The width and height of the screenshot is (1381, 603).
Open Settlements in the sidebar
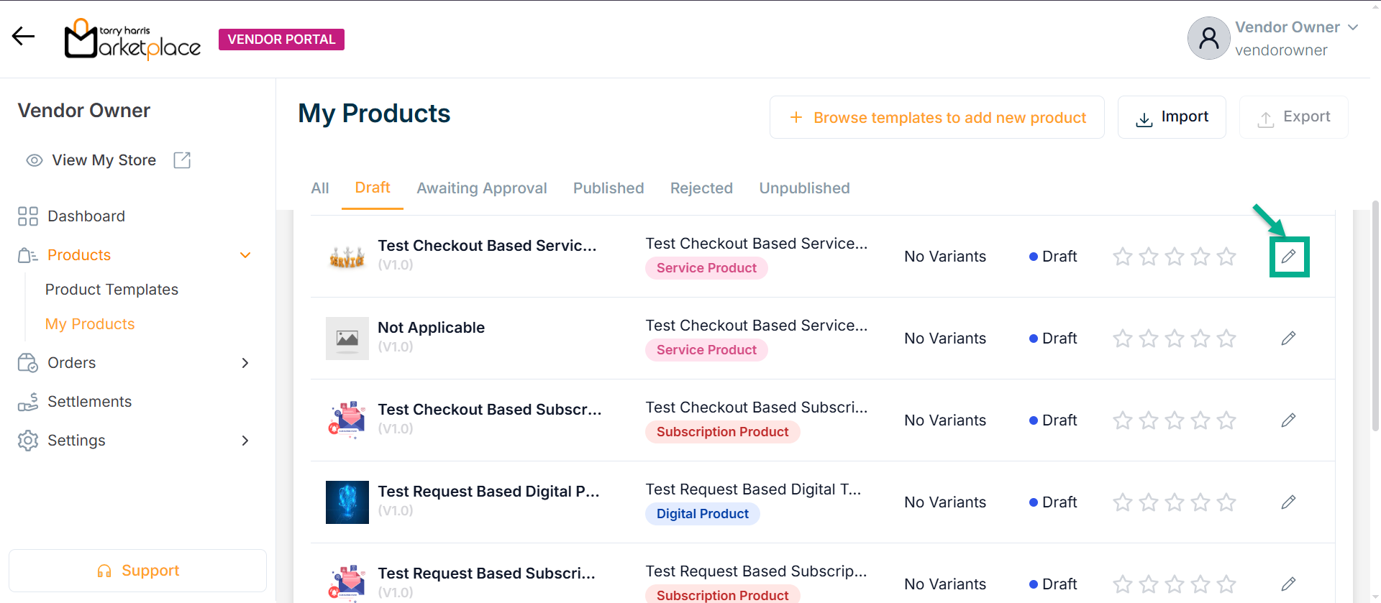(x=89, y=402)
